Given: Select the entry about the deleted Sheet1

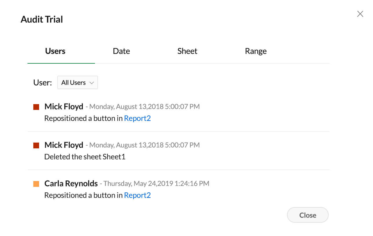Looking at the screenshot, I should [x=85, y=157].
